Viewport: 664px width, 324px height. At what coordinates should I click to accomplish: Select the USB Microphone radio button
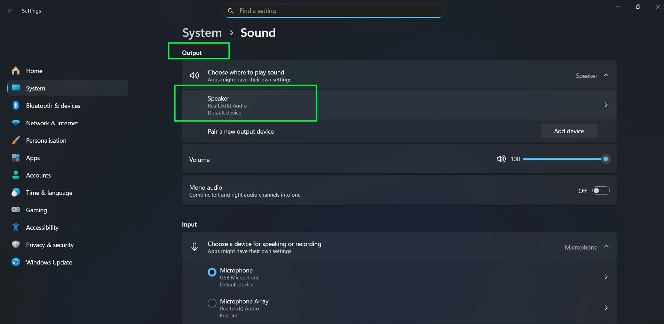point(212,272)
